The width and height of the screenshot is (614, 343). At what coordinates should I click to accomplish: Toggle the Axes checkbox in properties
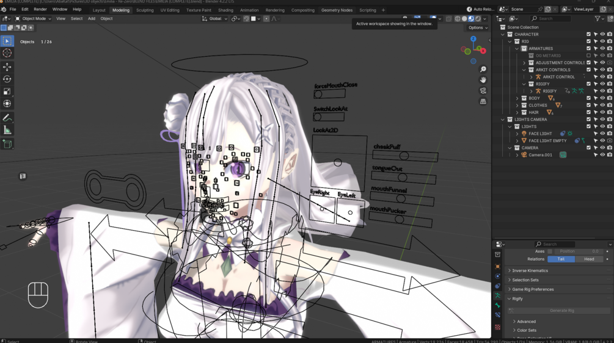[x=550, y=251]
